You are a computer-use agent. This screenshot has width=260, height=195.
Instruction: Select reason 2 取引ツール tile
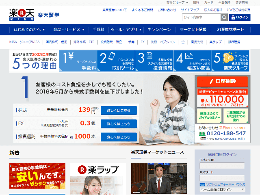pyautogui.click(x=116, y=61)
